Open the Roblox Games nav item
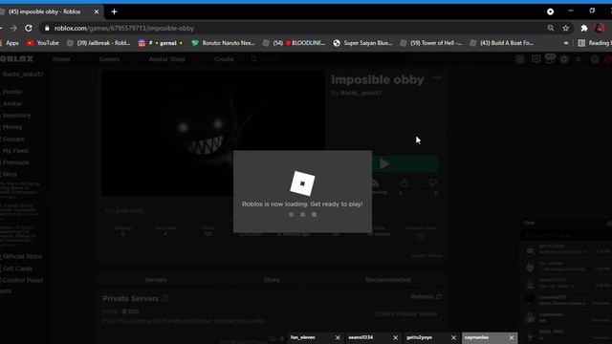 [109, 59]
